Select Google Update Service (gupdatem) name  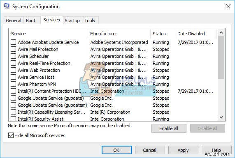pyautogui.click(x=52, y=105)
